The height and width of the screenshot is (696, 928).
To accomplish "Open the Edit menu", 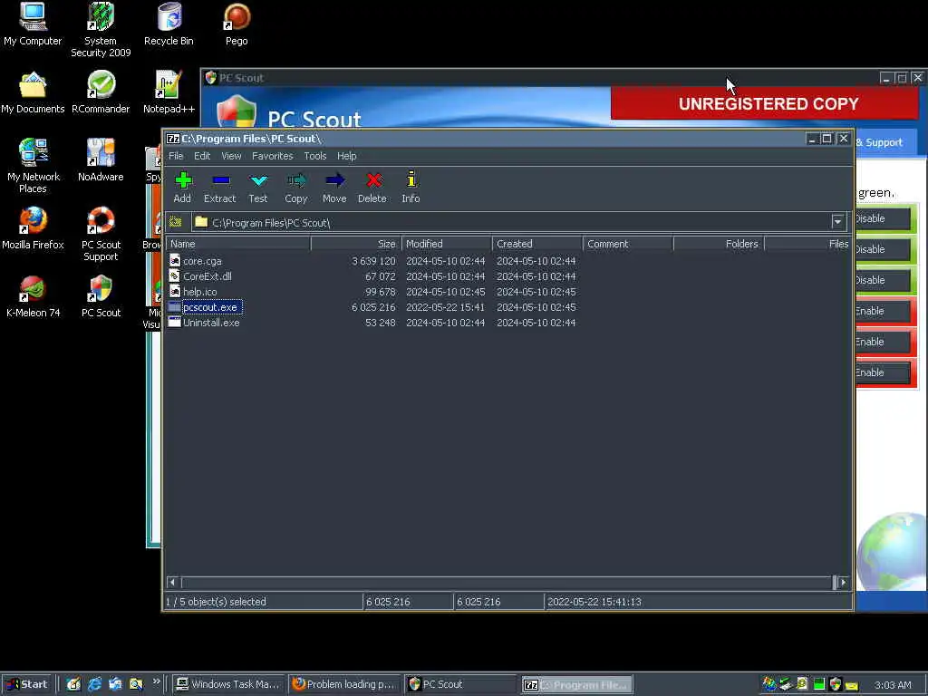I will (202, 156).
